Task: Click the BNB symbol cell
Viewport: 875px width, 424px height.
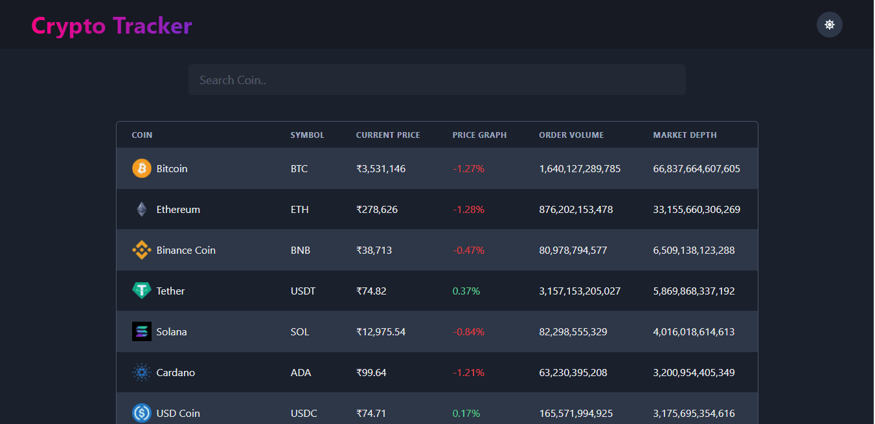Action: tap(301, 250)
